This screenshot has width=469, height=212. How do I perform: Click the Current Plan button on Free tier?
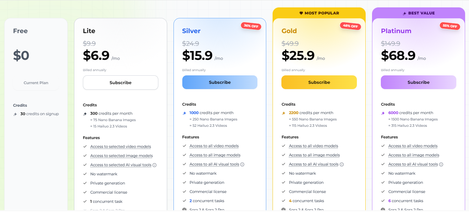point(36,83)
